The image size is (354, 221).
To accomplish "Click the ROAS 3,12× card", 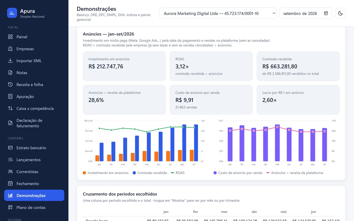I will (x=211, y=66).
